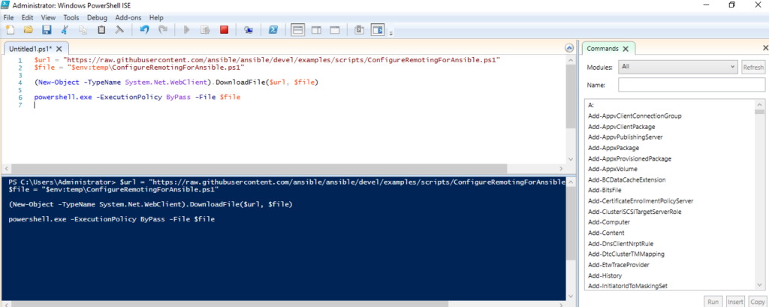The height and width of the screenshot is (307, 769).
Task: Select Add-DnsClientNrptRule command
Action: point(620,243)
